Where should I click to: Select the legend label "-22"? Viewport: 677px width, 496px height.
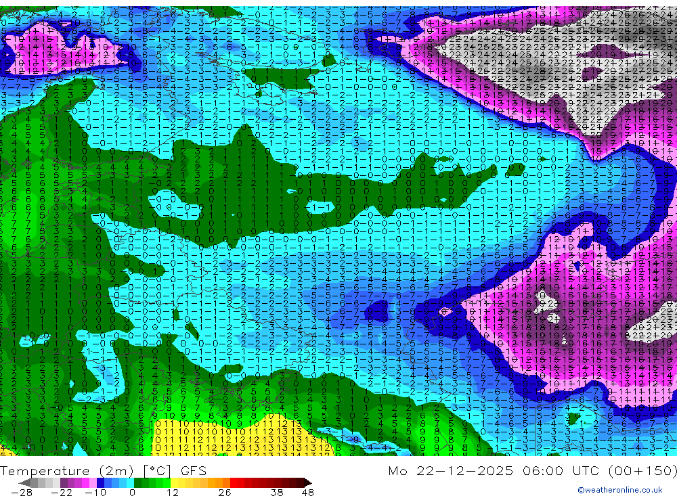point(62,492)
